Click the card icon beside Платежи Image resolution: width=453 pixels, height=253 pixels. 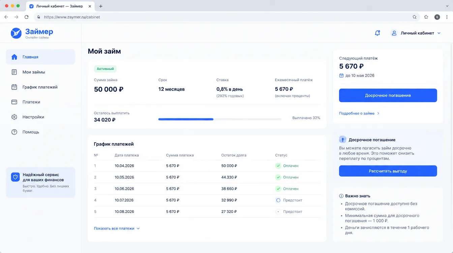click(14, 102)
